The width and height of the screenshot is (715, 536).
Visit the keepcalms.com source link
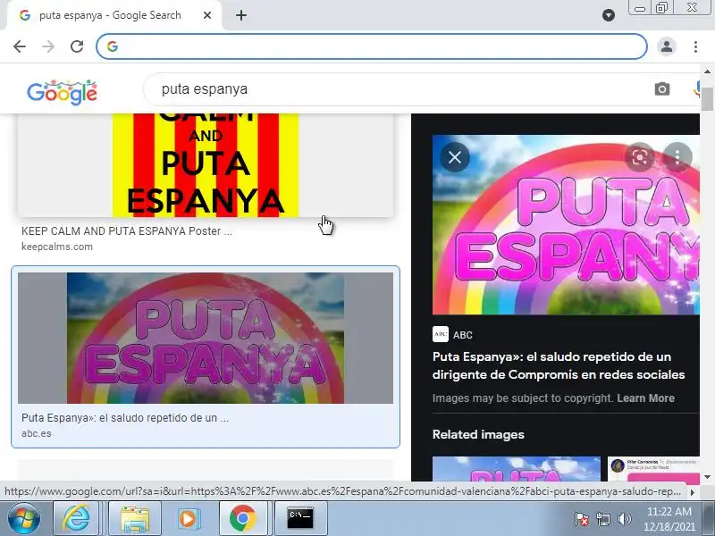tap(57, 247)
